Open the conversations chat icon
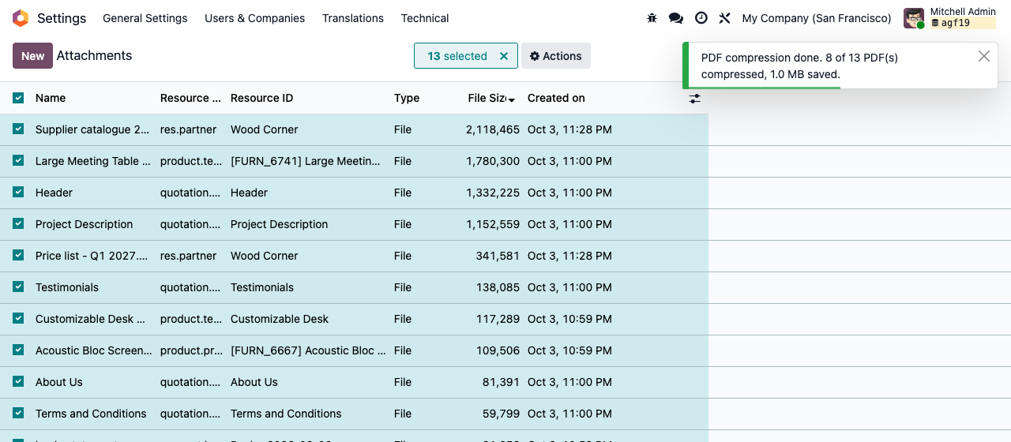The height and width of the screenshot is (442, 1011). point(676,18)
